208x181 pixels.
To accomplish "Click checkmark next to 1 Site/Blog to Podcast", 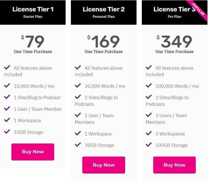I will pyautogui.click(x=7, y=97).
